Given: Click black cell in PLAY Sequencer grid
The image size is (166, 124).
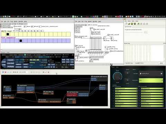Looking at the screenshot, I should coord(21,41).
